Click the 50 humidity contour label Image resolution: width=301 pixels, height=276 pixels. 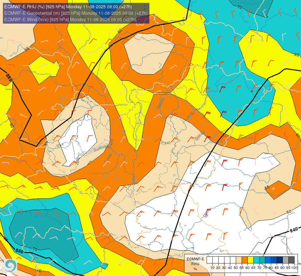click(289, 212)
